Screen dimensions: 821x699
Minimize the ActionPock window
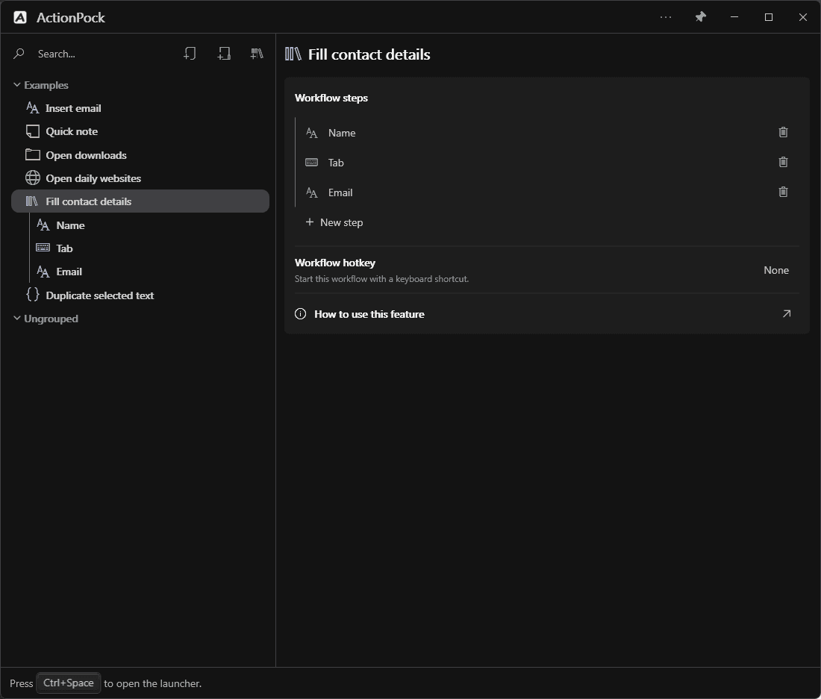click(x=734, y=17)
